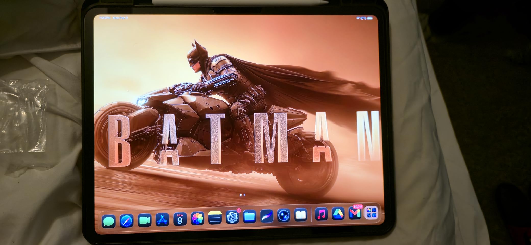Viewport: 531px width, 245px height.
Task: Open Google Drive from the dock
Action: coord(338,214)
